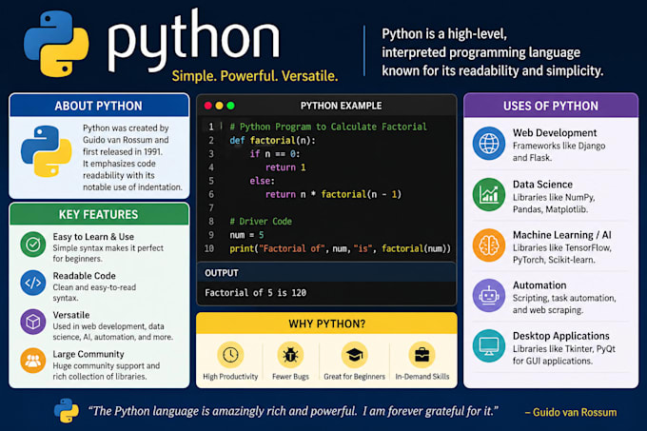Click the '– Guido van Rossum' attribution

(x=571, y=412)
